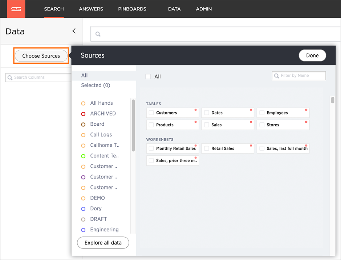Click the magnifier icon in Filter by Name
341x260 pixels.
[x=276, y=76]
